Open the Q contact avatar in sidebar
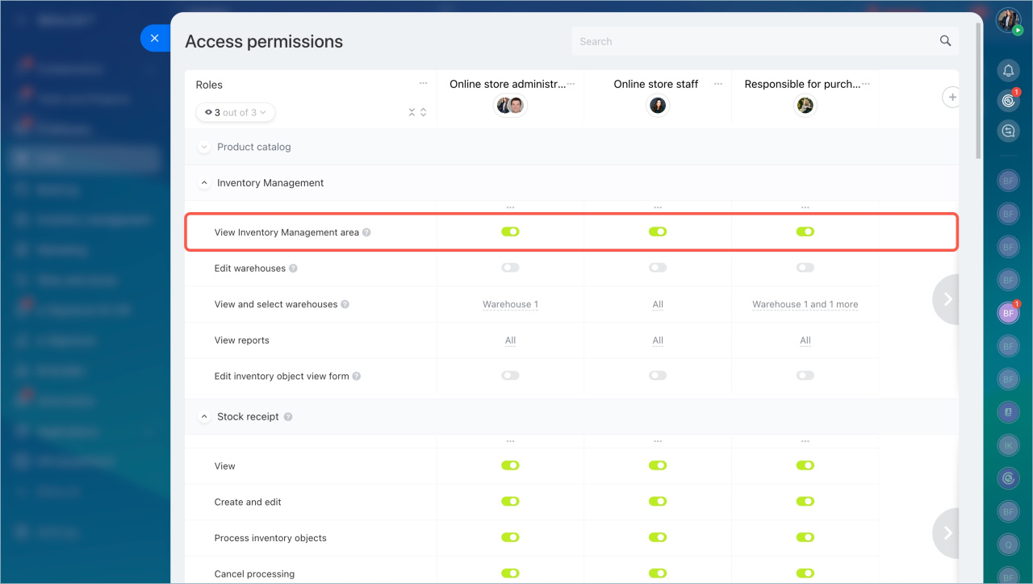The height and width of the screenshot is (584, 1033). tap(1008, 544)
